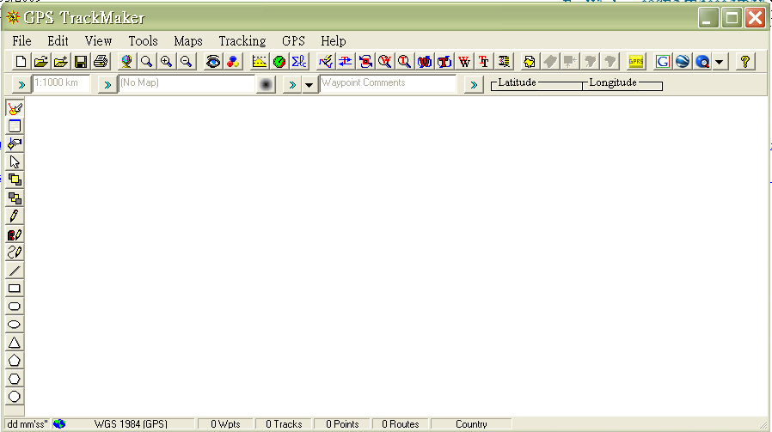Click the blue globe with magnifier icon
This screenshot has width=772, height=432.
click(x=702, y=62)
